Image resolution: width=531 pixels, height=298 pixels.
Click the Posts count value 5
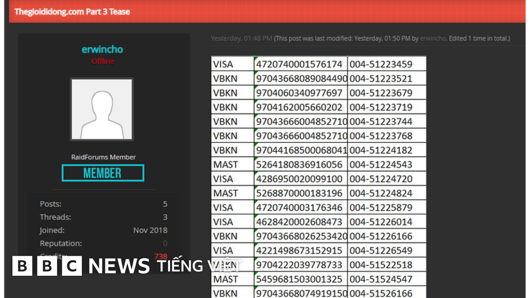[x=165, y=204]
